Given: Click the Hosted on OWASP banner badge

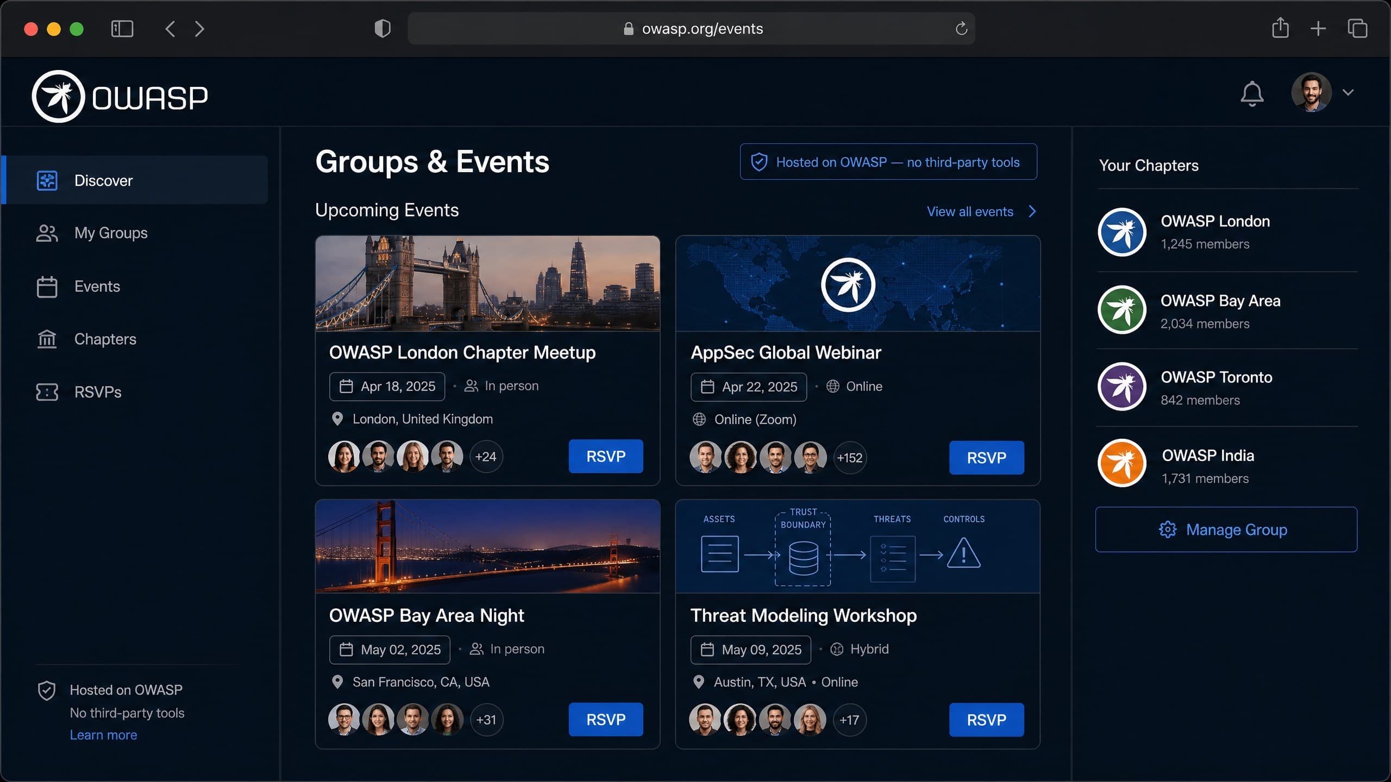Looking at the screenshot, I should pyautogui.click(x=888, y=162).
